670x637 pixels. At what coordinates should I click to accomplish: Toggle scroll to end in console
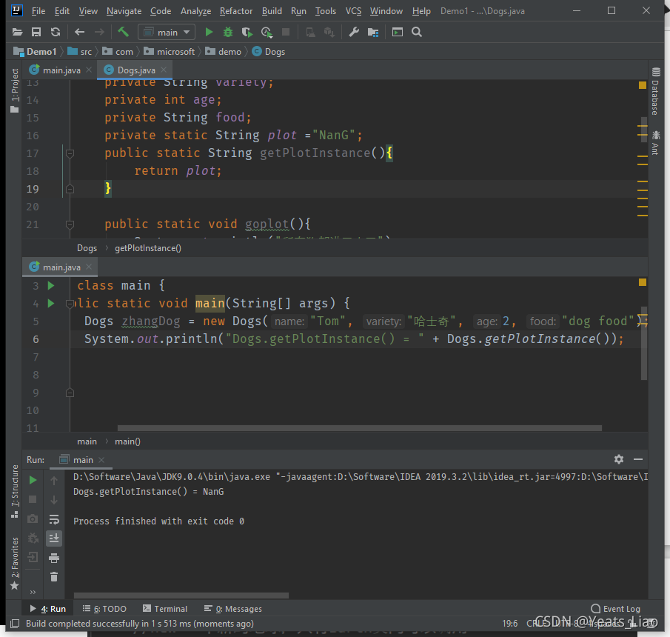(54, 538)
